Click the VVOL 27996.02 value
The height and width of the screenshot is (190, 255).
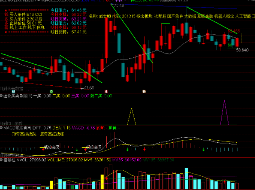click(31, 160)
